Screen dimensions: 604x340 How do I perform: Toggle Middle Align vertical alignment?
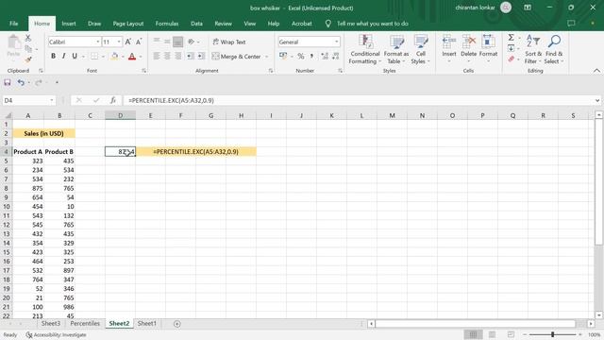click(x=167, y=42)
